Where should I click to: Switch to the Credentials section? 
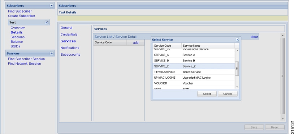coord(69,34)
